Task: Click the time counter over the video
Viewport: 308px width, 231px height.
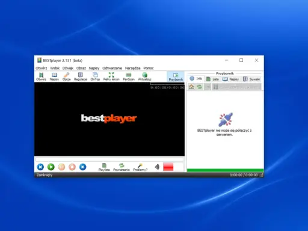Action: [167, 87]
